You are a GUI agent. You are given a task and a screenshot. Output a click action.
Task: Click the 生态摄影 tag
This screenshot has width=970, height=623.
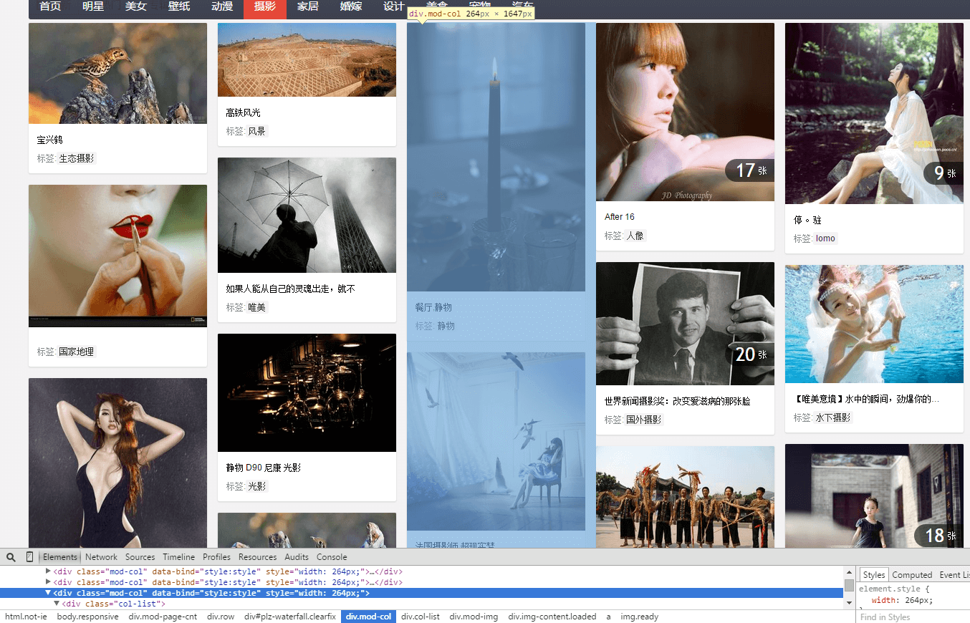pyautogui.click(x=76, y=158)
